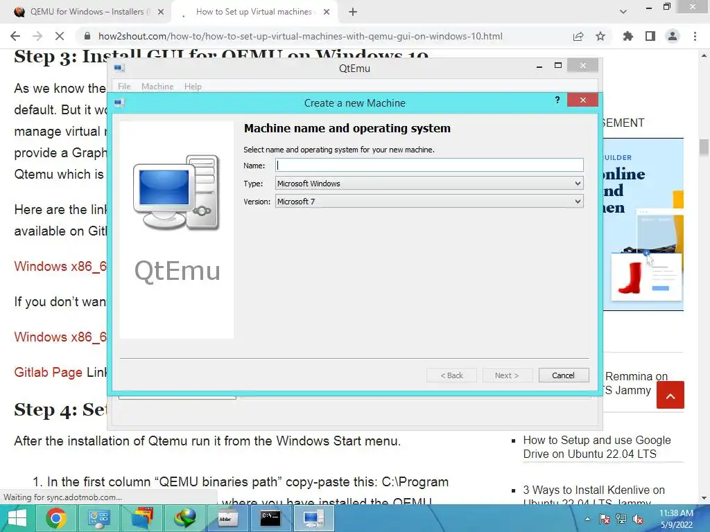Stop loading the page
The width and height of the screenshot is (710, 532).
60,36
